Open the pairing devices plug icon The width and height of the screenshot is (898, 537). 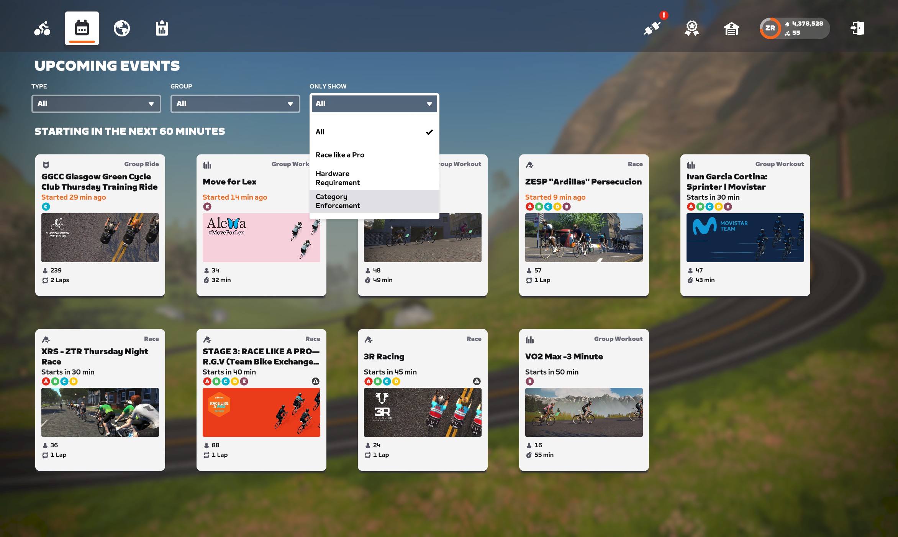point(652,28)
